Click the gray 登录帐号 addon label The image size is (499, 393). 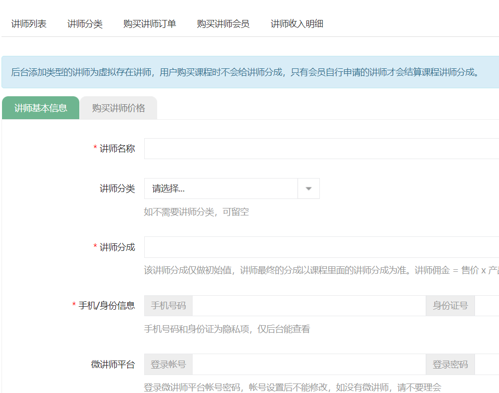point(169,364)
